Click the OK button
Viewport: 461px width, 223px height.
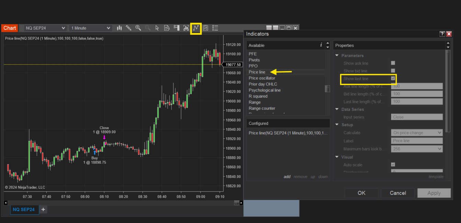(362, 193)
